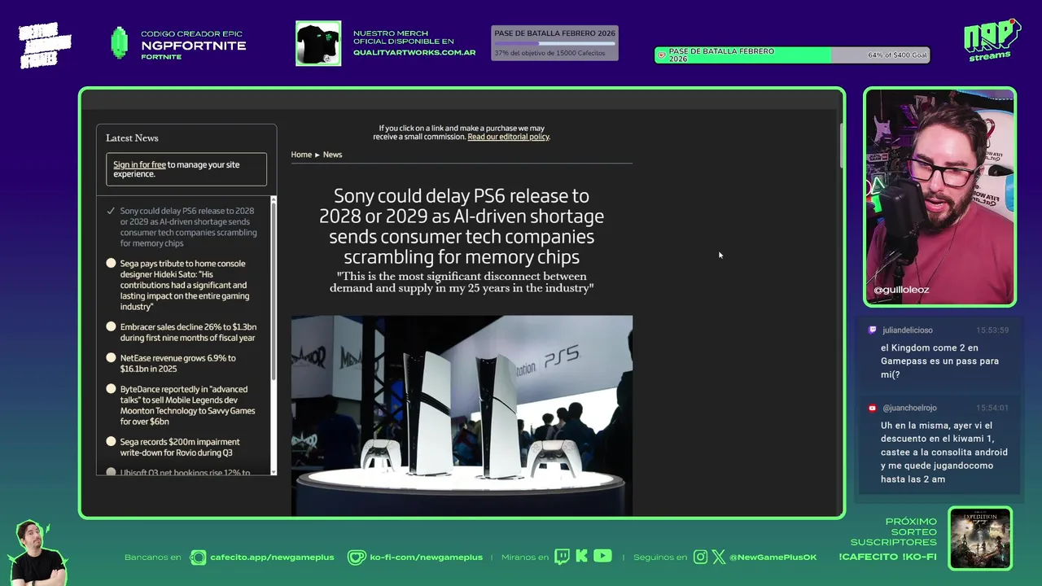Click the Kick icon in footer
This screenshot has height=586, width=1042.
[581, 557]
